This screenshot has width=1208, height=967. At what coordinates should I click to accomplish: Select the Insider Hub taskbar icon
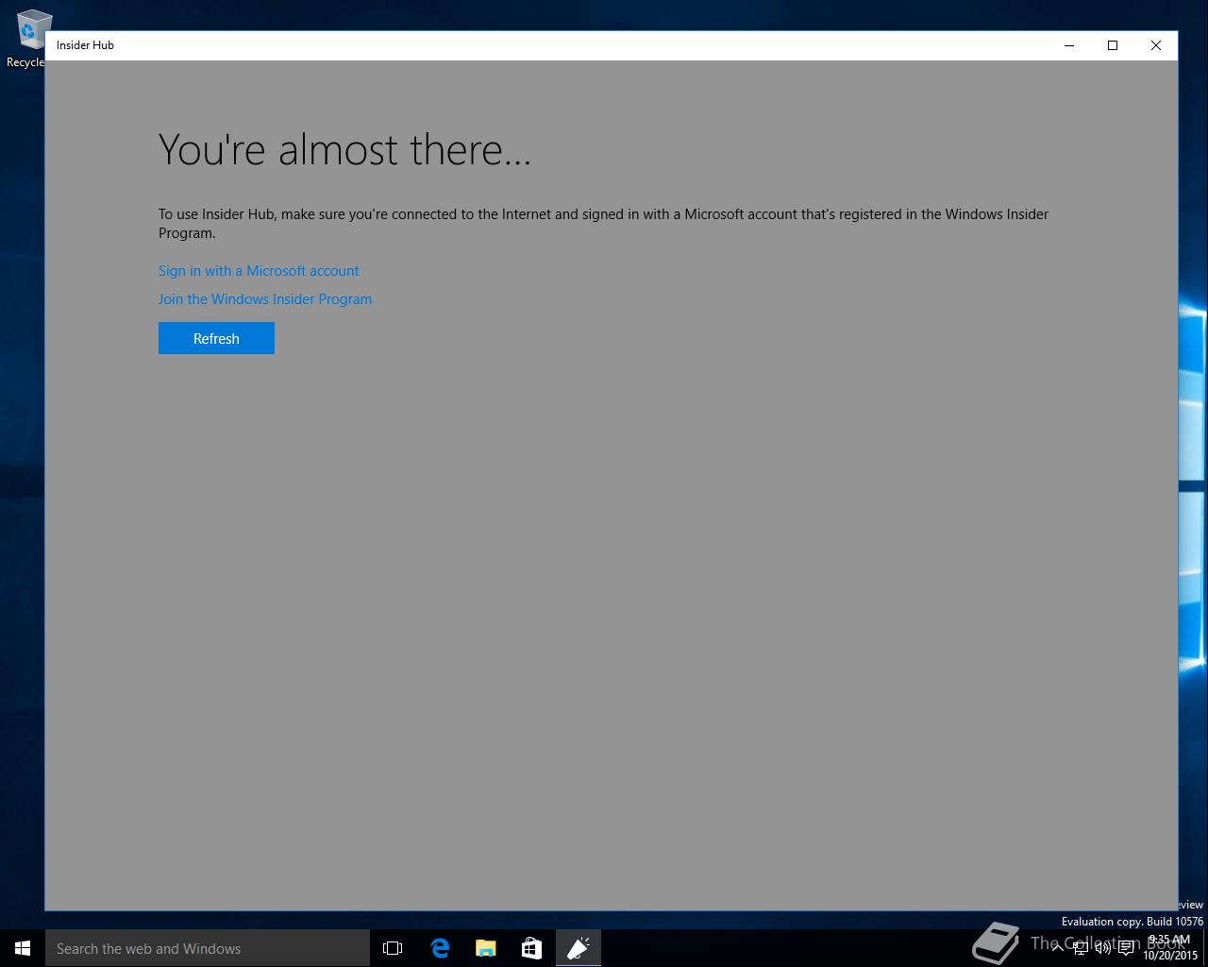[578, 948]
